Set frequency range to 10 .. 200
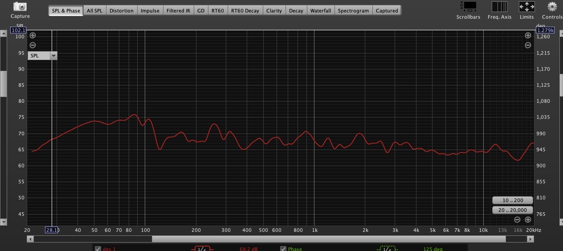563x251 pixels. coord(513,200)
